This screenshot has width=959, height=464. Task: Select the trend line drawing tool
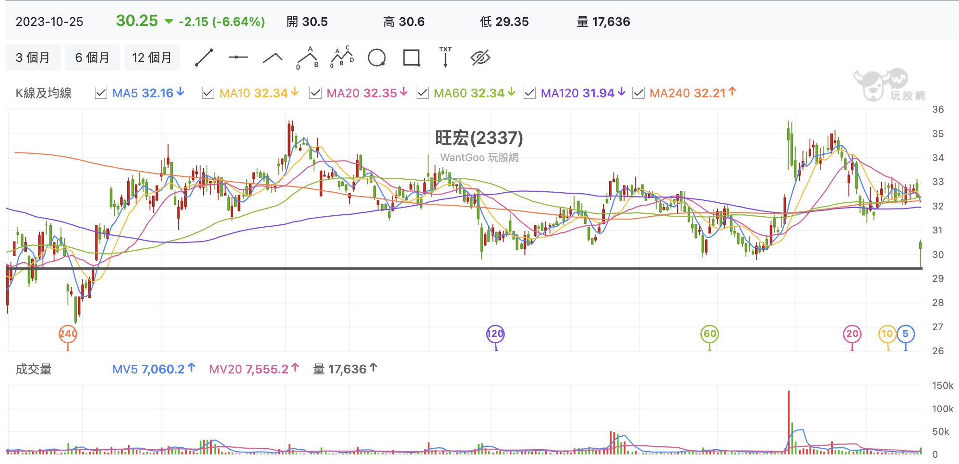[x=204, y=58]
